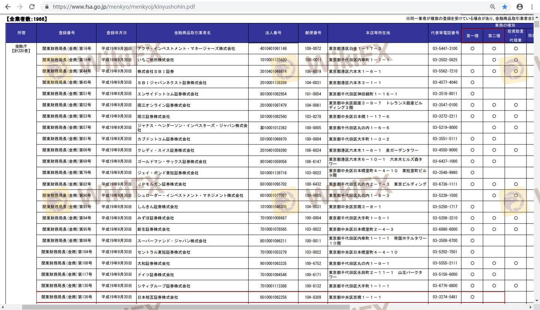Click registration number 関東財務局長(金商)第117号

pos(66,275)
